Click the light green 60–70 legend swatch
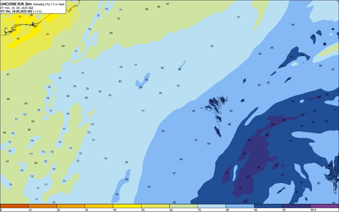 click(184, 206)
